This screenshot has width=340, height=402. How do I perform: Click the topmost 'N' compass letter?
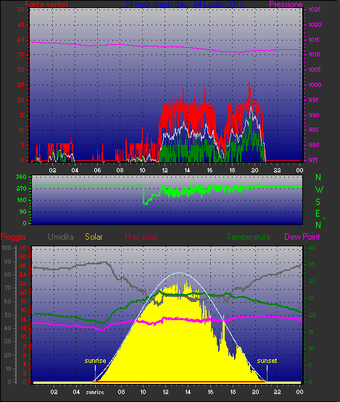[x=318, y=177]
